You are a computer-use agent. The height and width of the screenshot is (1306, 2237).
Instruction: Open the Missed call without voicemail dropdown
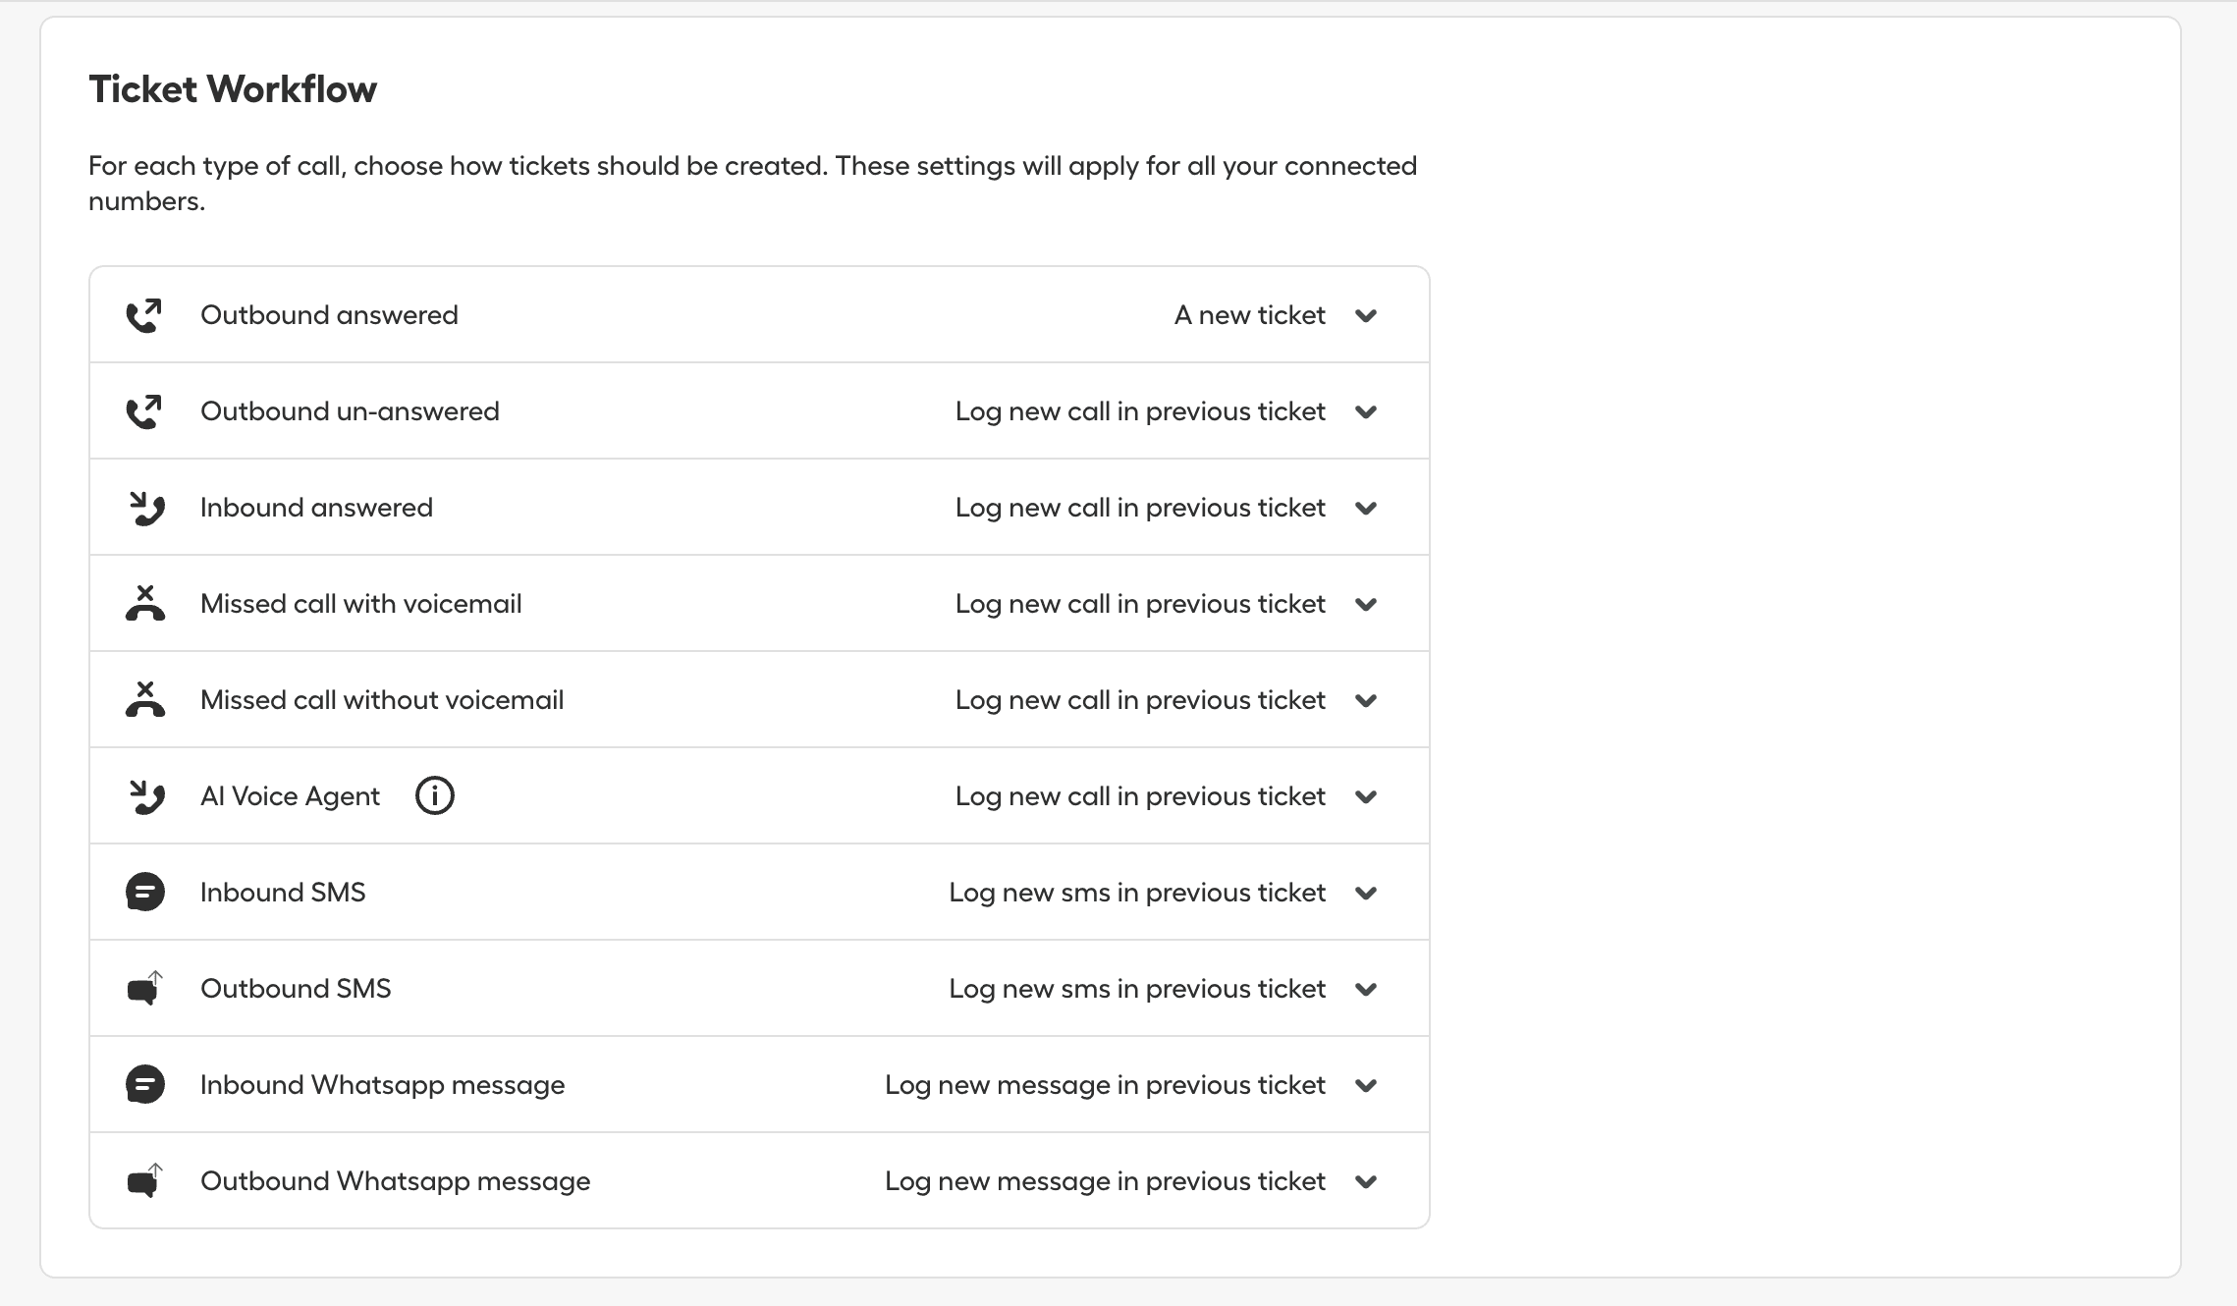(x=1366, y=700)
